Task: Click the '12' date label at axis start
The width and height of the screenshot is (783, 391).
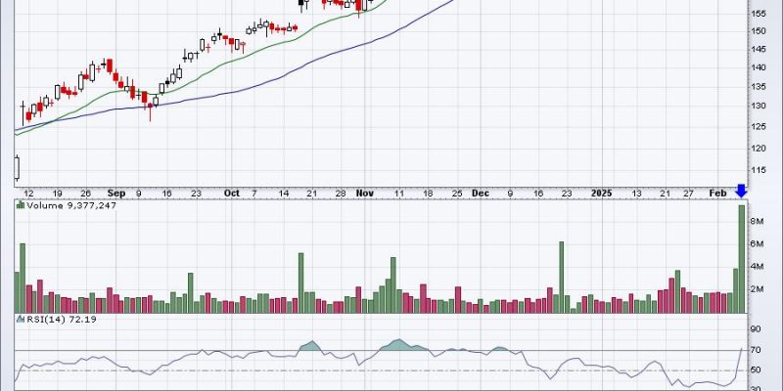Action: [x=29, y=194]
